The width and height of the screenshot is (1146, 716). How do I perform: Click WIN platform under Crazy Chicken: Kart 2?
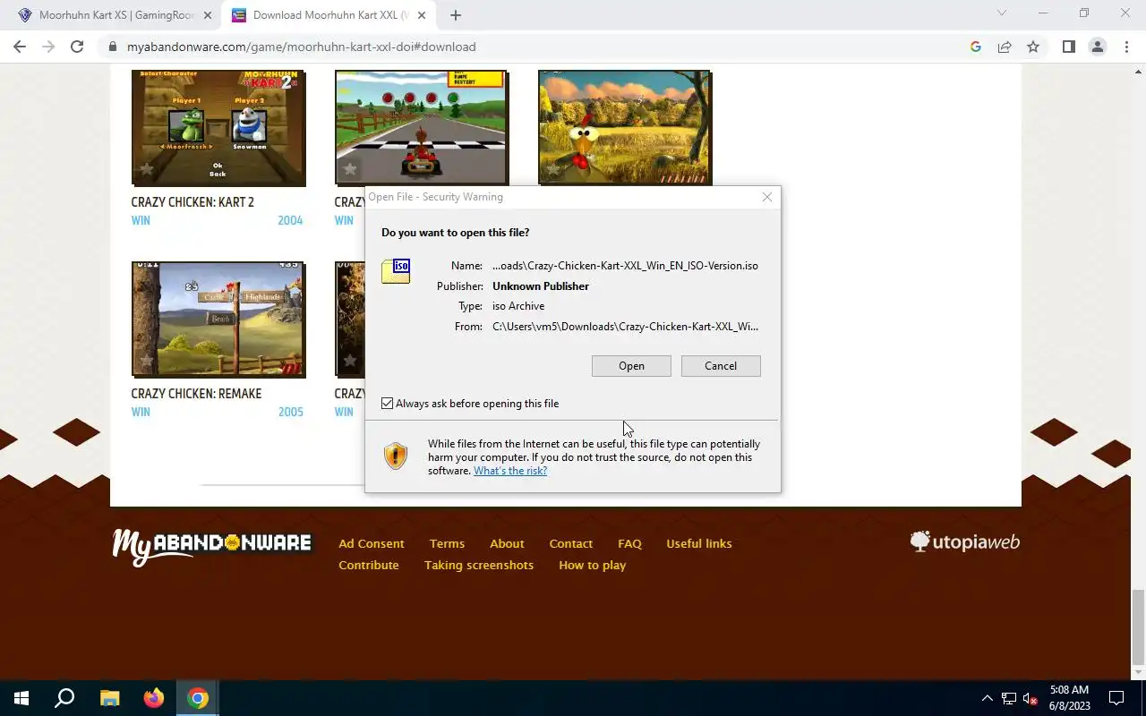(141, 220)
